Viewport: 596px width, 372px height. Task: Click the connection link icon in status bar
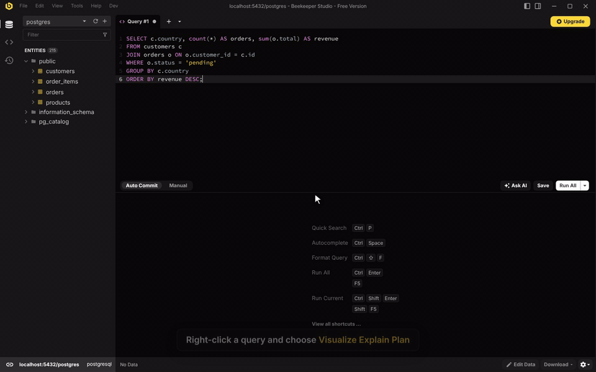pyautogui.click(x=9, y=365)
